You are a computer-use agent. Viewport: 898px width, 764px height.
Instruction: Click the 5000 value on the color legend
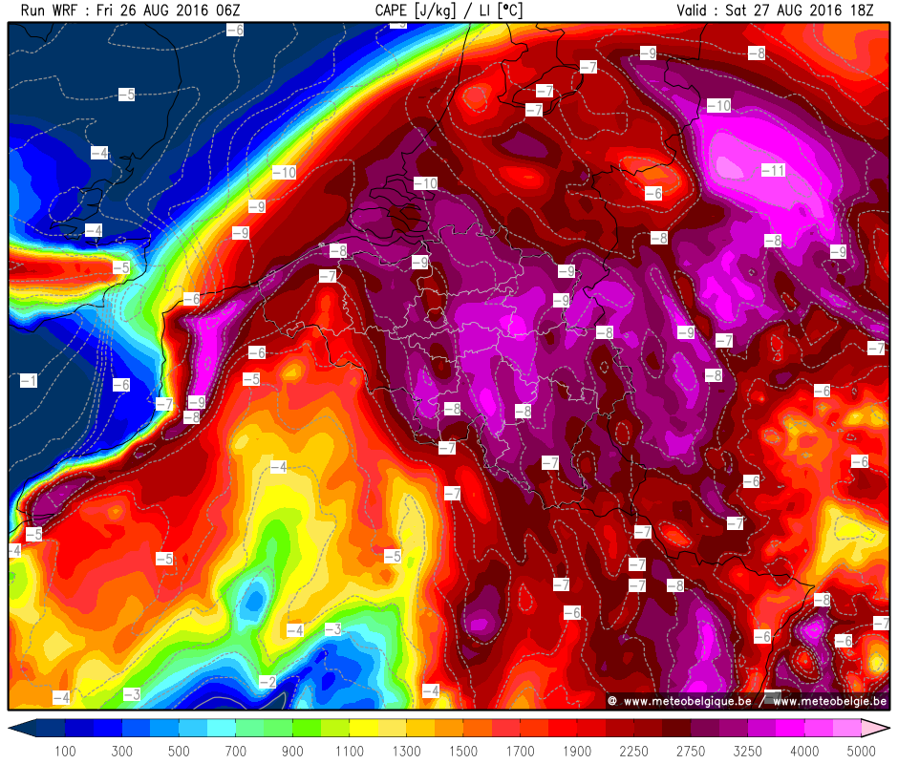click(862, 751)
